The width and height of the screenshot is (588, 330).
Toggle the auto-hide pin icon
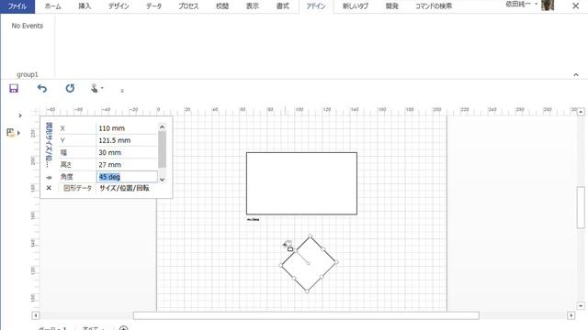[49, 178]
